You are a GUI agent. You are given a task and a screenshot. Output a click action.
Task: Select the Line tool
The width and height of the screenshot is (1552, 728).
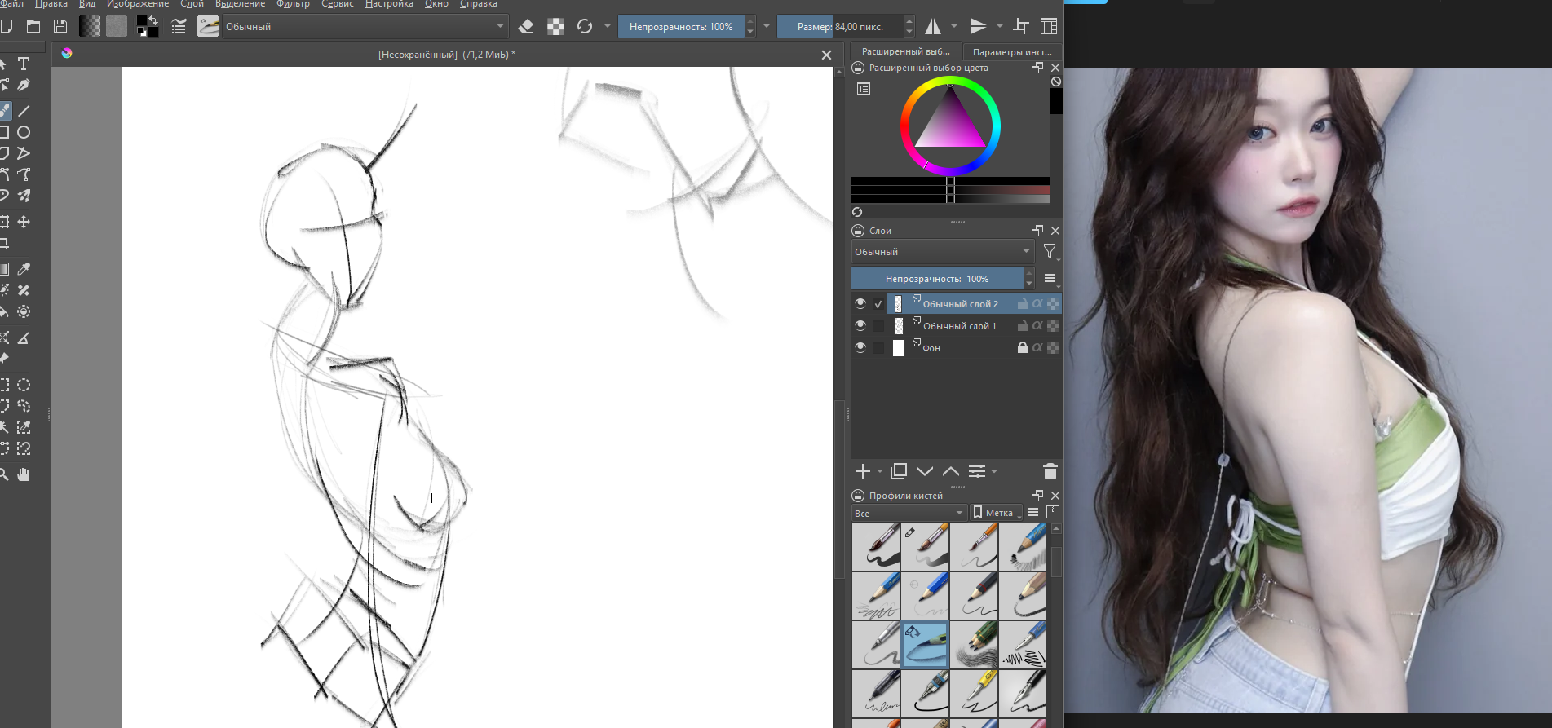point(24,111)
